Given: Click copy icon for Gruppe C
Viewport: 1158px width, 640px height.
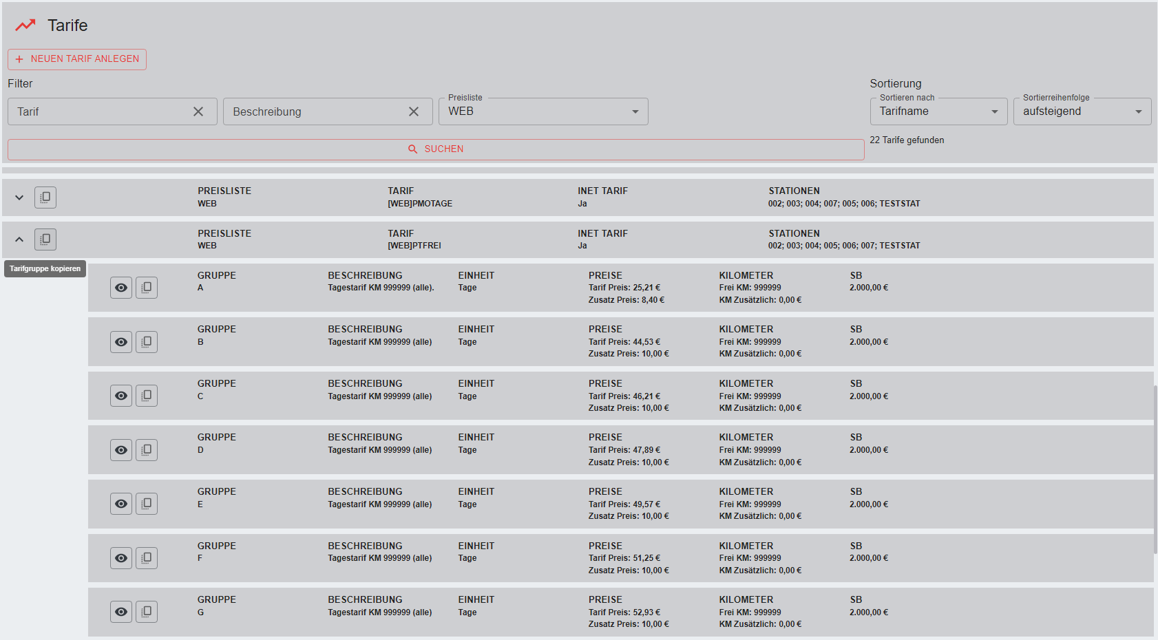Looking at the screenshot, I should 147,396.
